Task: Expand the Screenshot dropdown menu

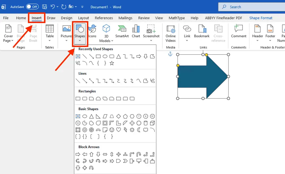Action: coord(151,41)
